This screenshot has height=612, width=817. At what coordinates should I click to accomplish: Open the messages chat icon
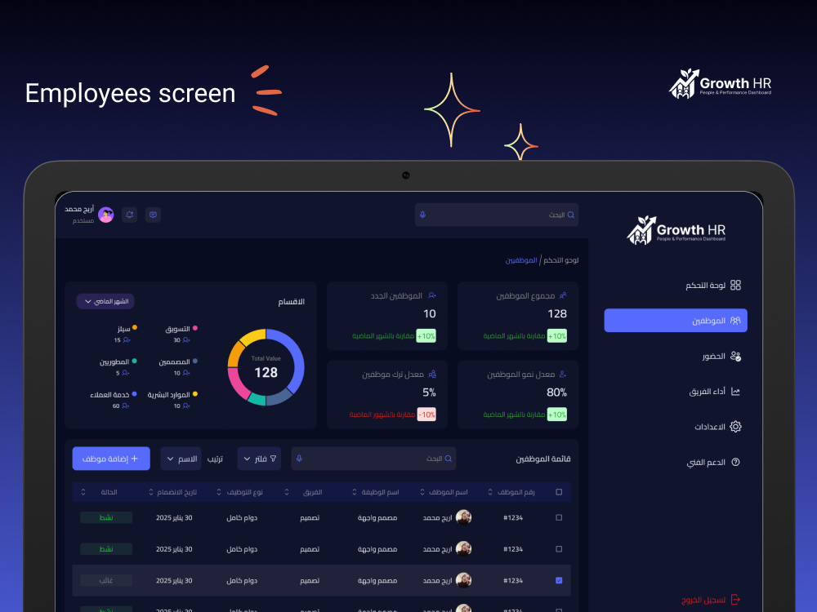coord(153,215)
